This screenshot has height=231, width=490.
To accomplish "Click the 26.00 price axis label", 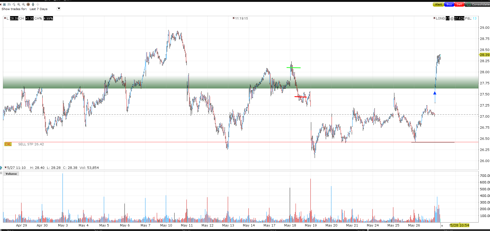I will click(x=485, y=161).
